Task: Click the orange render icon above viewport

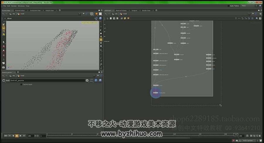Action: coord(97,14)
